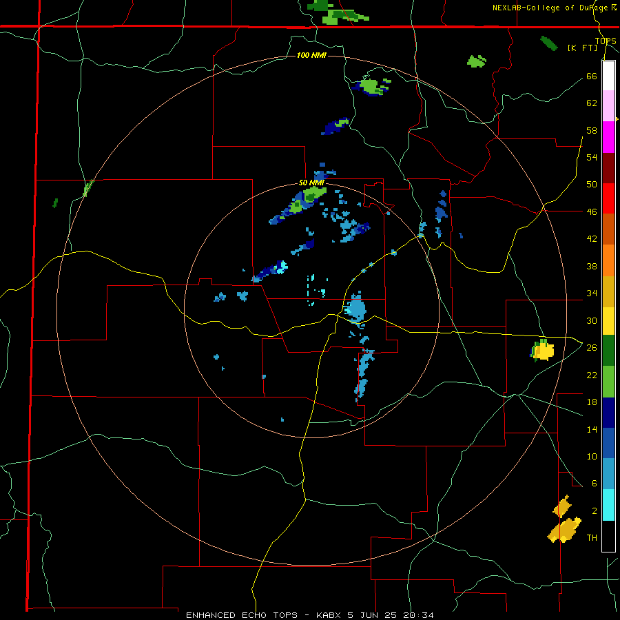Click the [K FT] units label
The width and height of the screenshot is (620, 620).
pyautogui.click(x=582, y=48)
